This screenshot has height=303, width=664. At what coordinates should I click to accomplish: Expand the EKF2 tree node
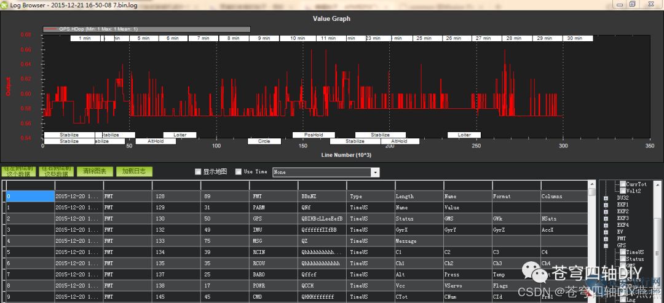click(606, 211)
